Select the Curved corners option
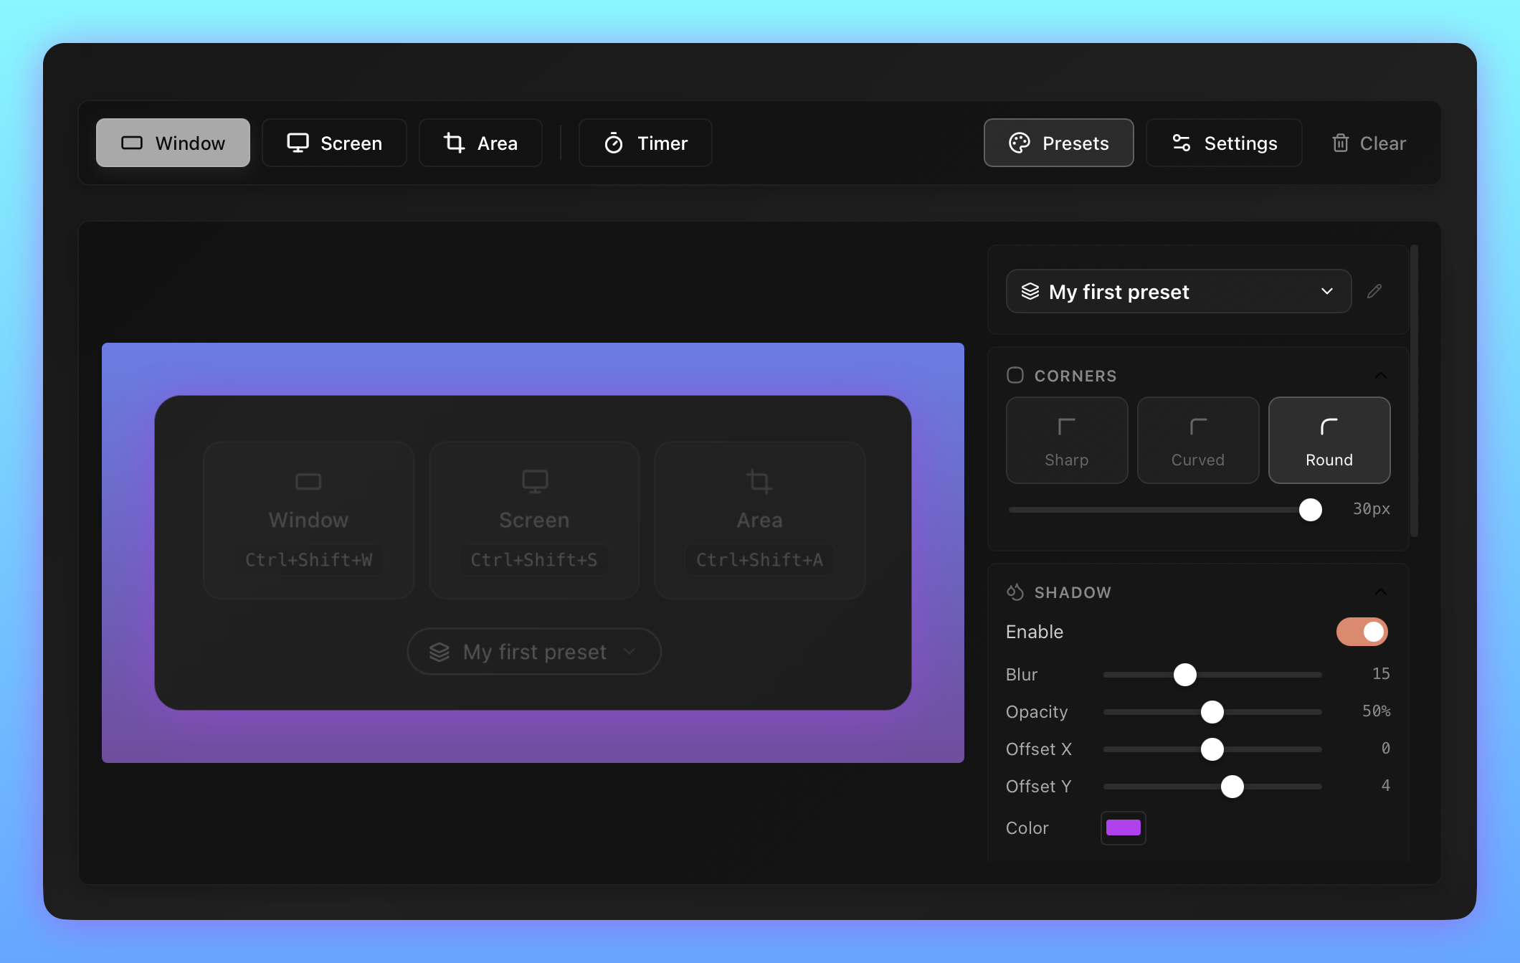Image resolution: width=1520 pixels, height=963 pixels. point(1197,440)
